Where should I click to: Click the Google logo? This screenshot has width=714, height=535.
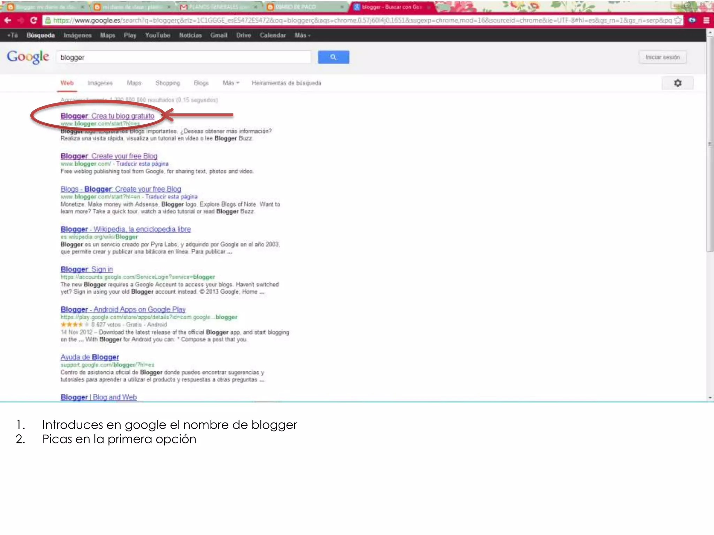point(28,57)
